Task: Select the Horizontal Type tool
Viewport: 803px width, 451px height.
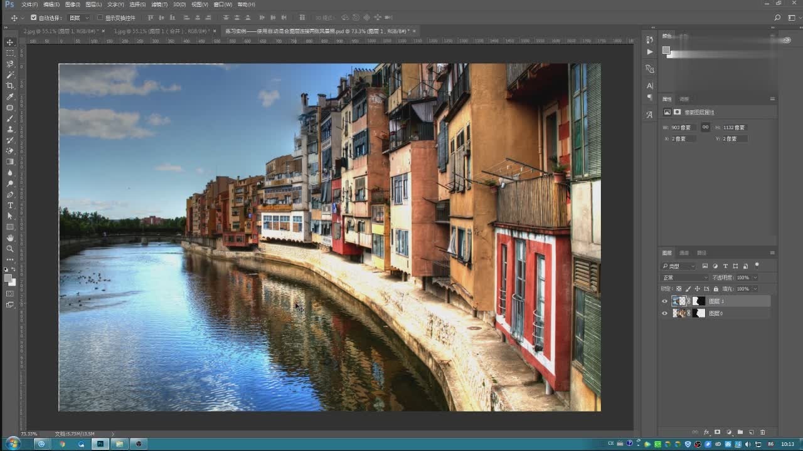Action: coord(10,205)
